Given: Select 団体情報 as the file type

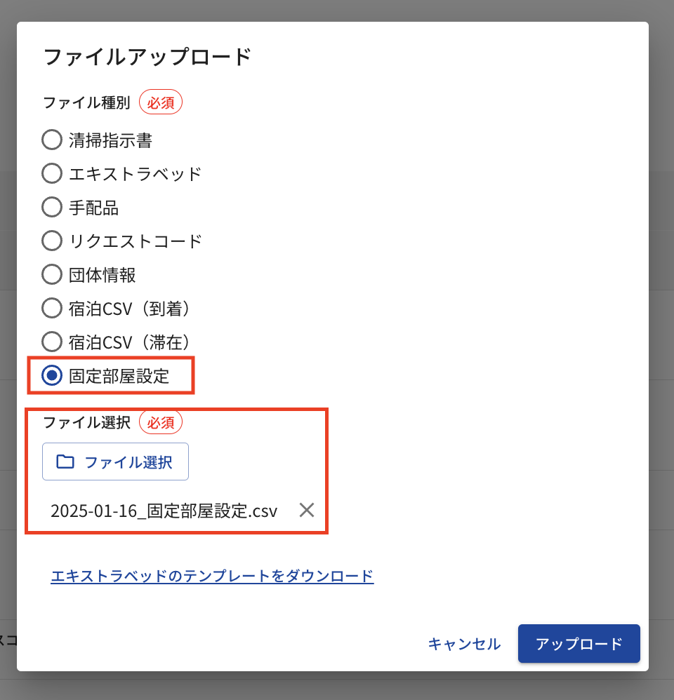Looking at the screenshot, I should 52,274.
